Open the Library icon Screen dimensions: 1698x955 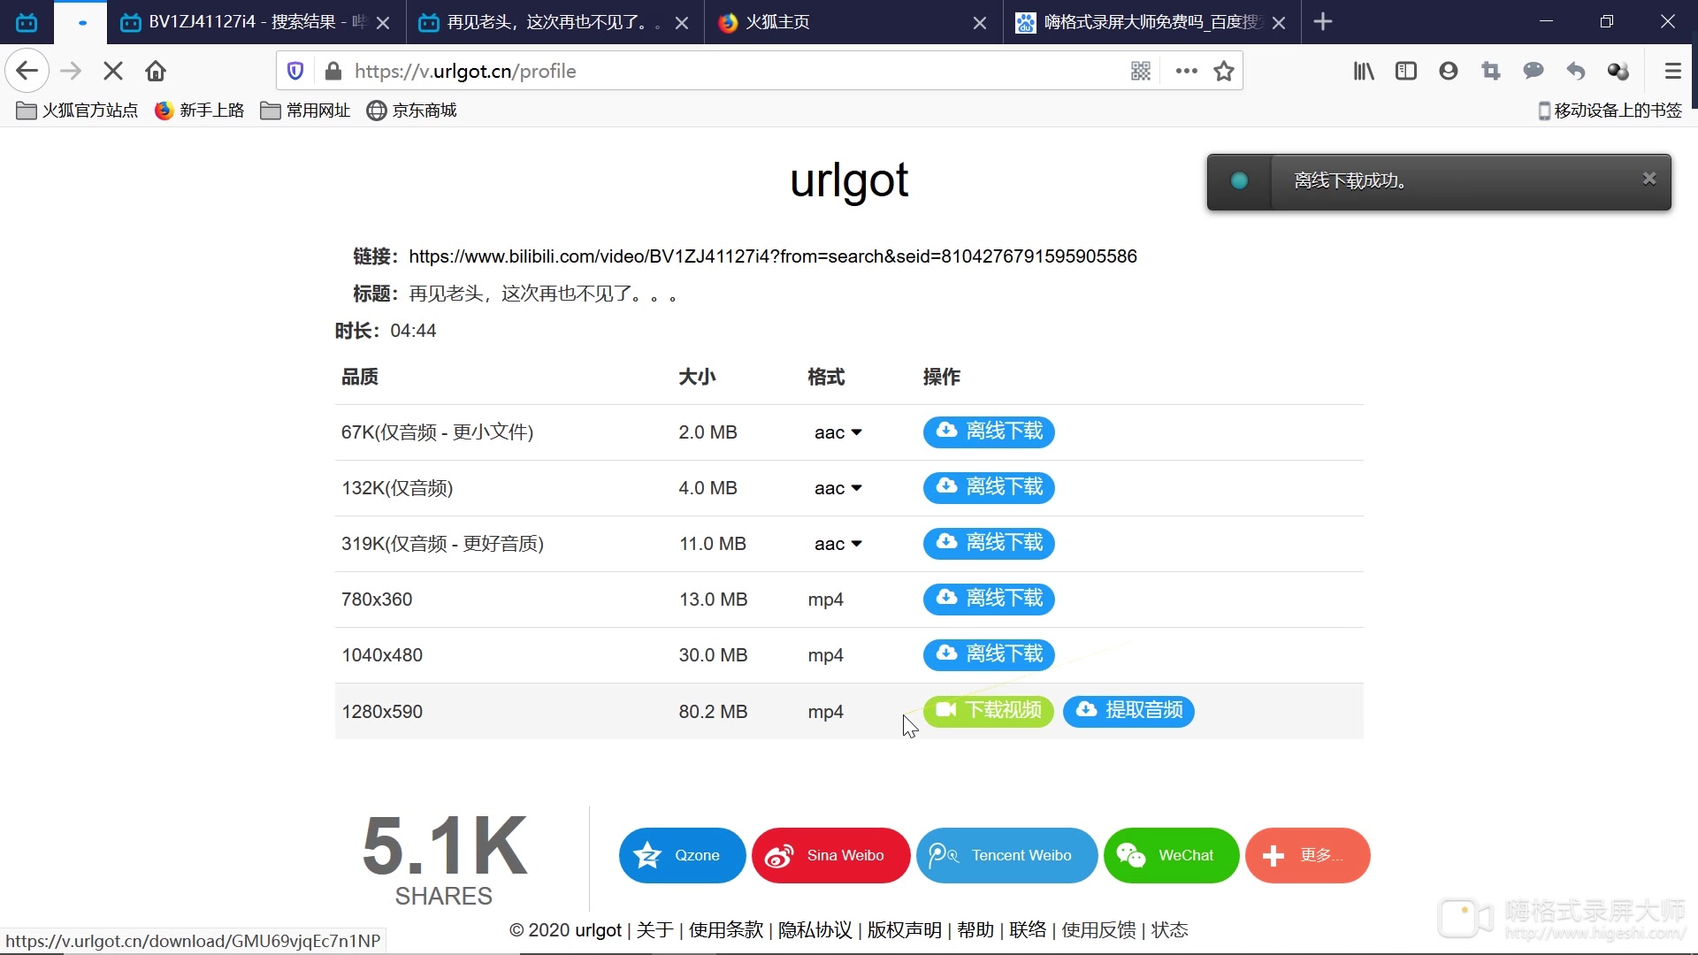[x=1364, y=71]
